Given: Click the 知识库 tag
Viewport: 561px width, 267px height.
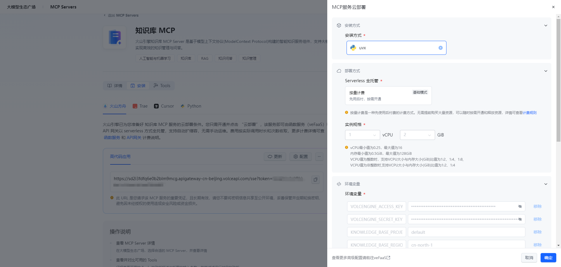Looking at the screenshot, I should [186, 58].
